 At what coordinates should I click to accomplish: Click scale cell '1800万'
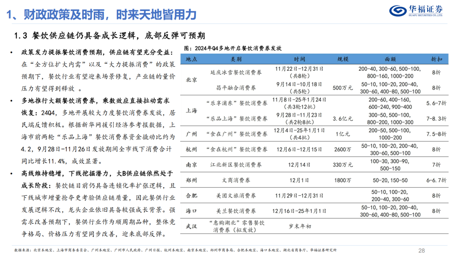pos(343,180)
